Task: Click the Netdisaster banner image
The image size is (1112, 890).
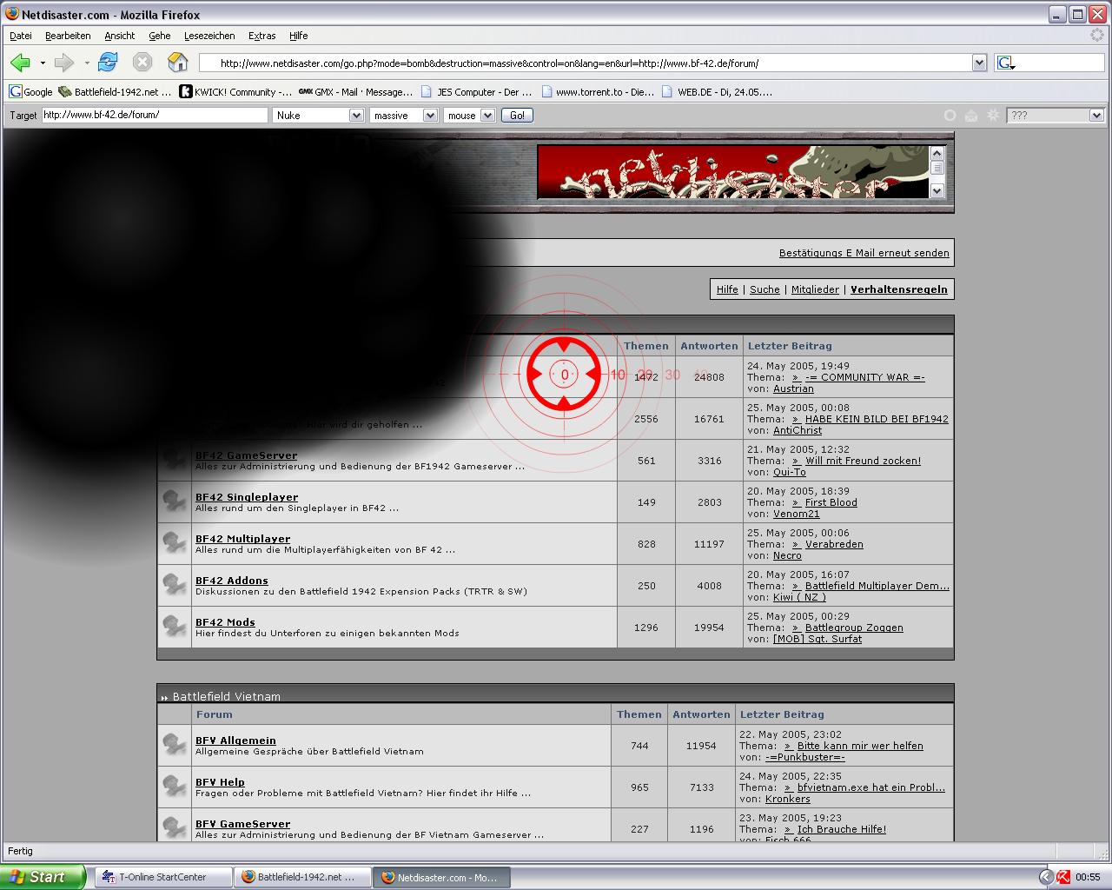Action: [733, 172]
